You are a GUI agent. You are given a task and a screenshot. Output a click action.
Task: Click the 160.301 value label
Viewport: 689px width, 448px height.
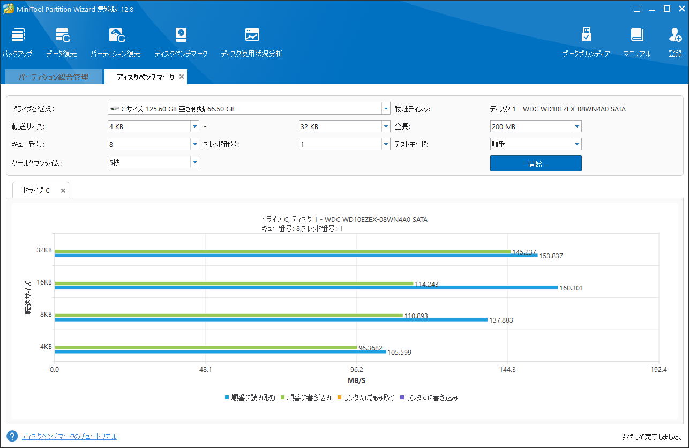coord(571,288)
